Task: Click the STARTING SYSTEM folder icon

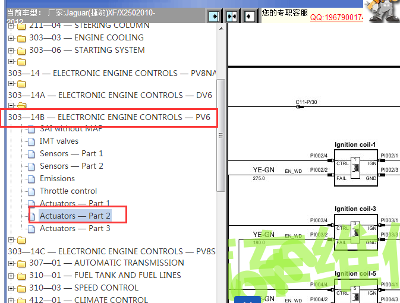Action: 21,51
